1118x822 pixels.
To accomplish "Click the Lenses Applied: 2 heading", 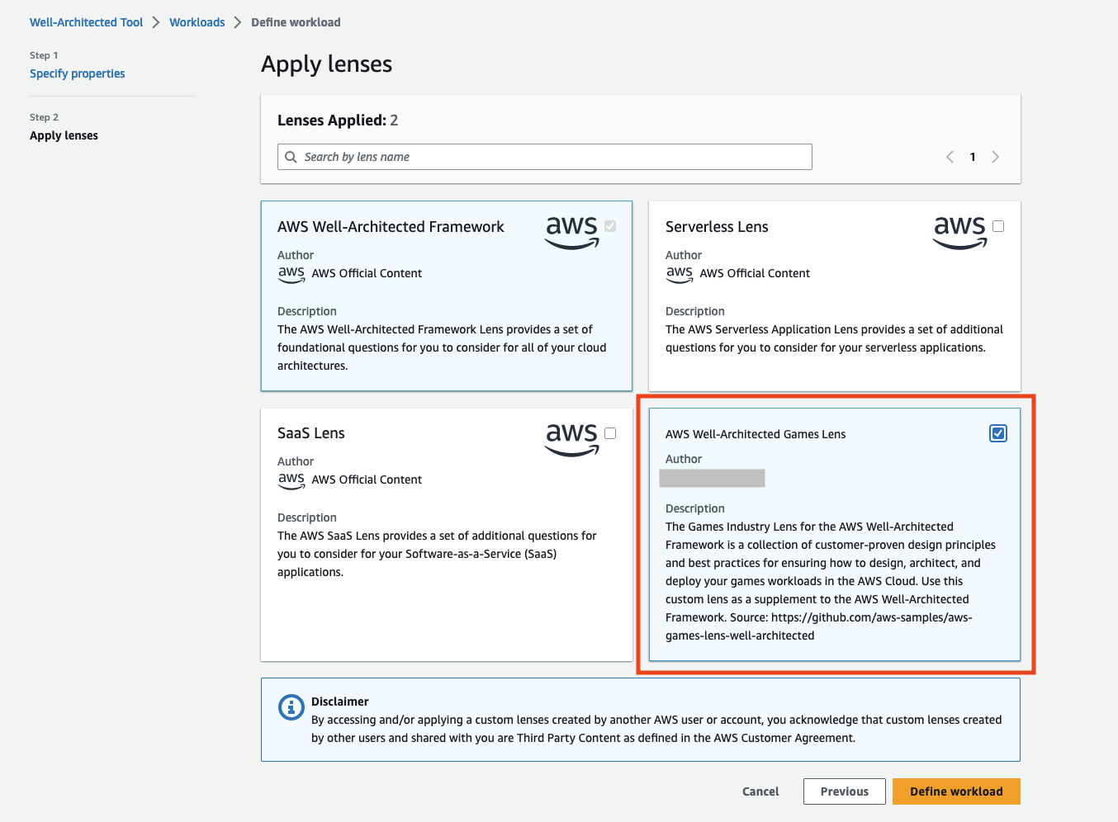I will click(x=338, y=120).
